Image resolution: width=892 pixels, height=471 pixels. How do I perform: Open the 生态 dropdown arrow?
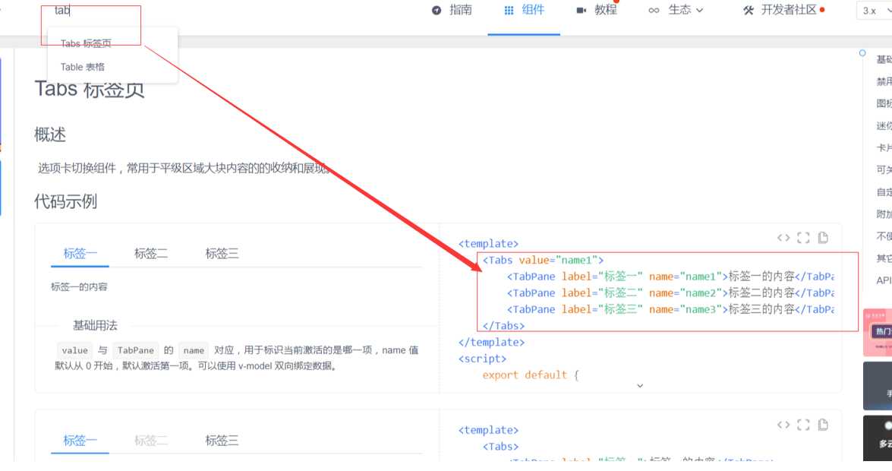[x=700, y=10]
